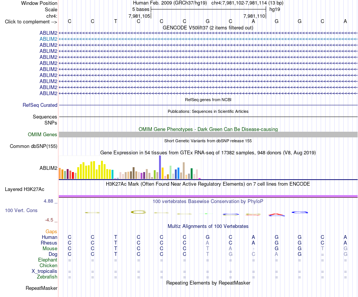Click the Human species label
The width and height of the screenshot is (358, 297).
click(49, 237)
